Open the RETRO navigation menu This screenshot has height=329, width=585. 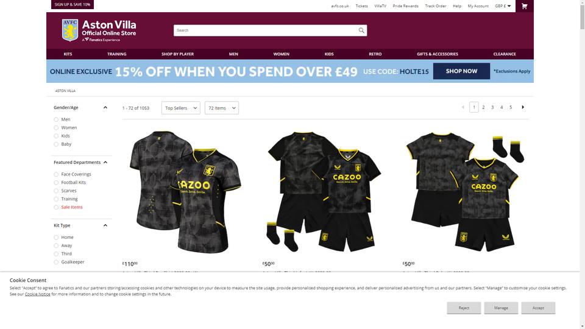pos(375,54)
